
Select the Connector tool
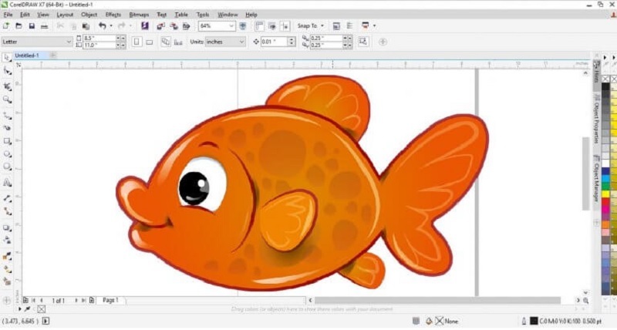click(x=7, y=211)
